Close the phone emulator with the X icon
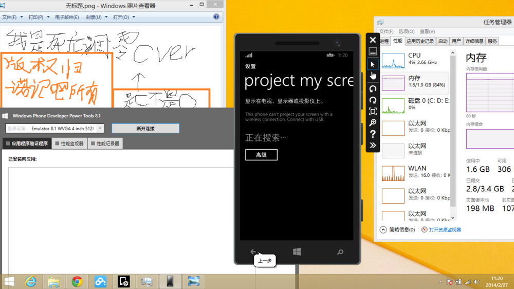The width and height of the screenshot is (514, 289). tap(373, 40)
